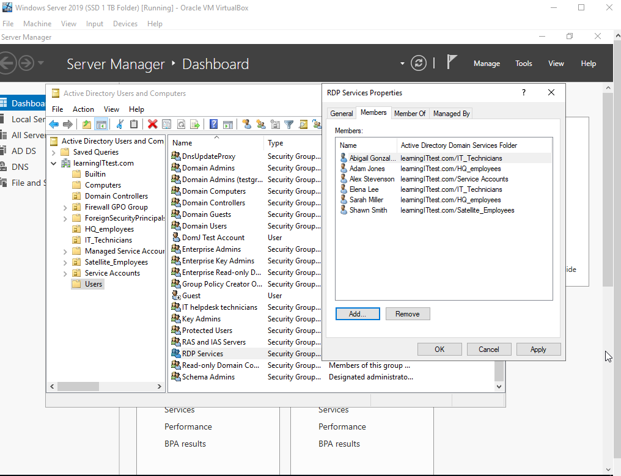Image resolution: width=621 pixels, height=476 pixels.
Task: Delete selected object with the red X icon
Action: tap(152, 124)
